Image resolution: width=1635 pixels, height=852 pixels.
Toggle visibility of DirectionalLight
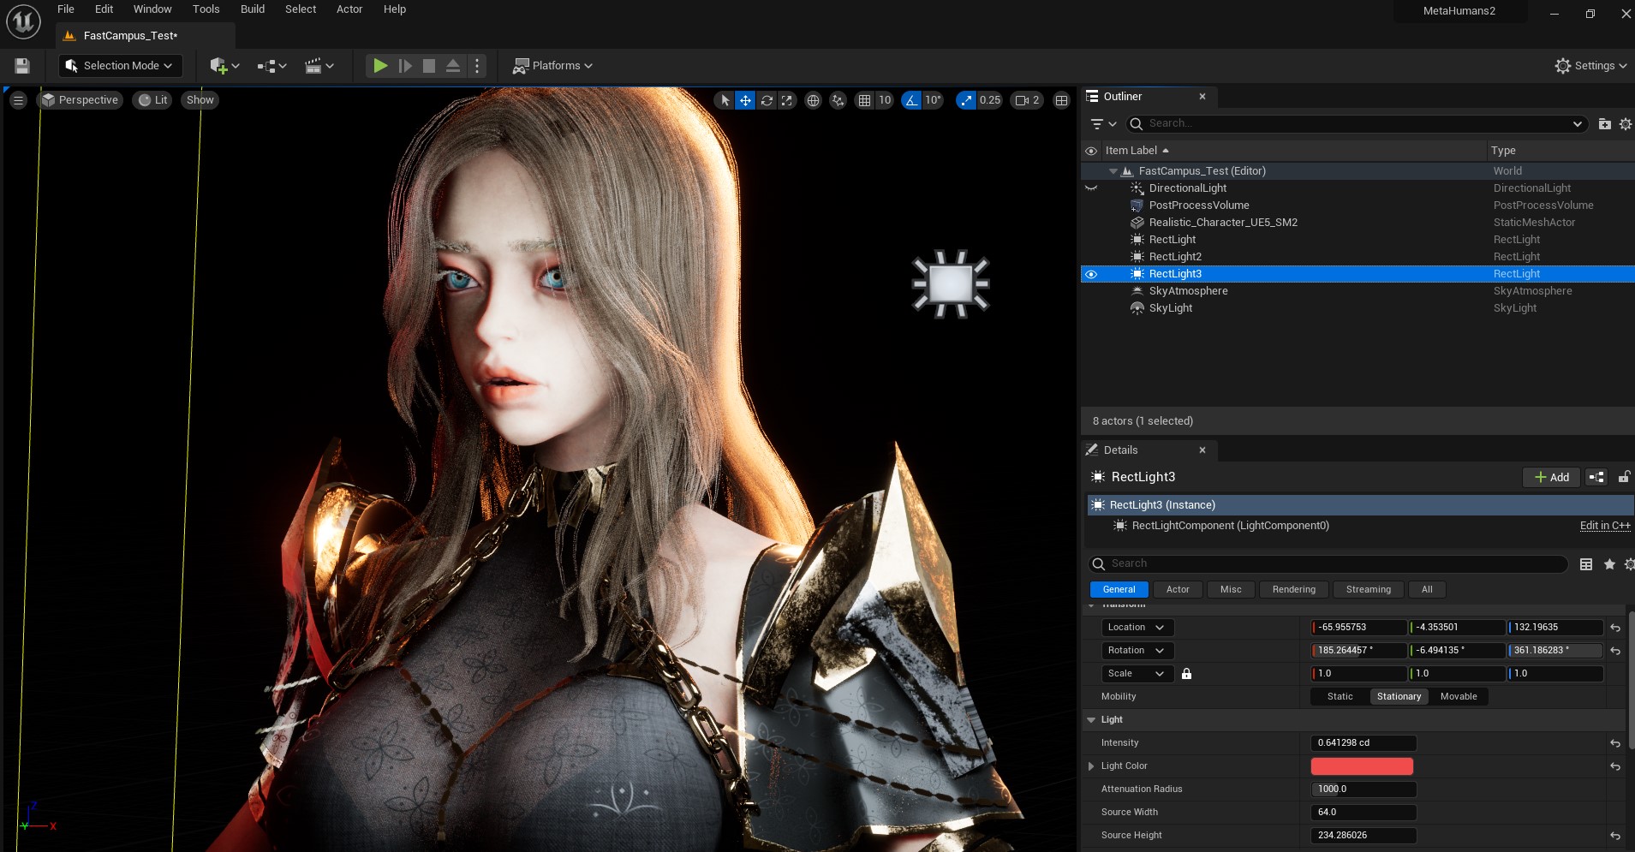click(1091, 188)
